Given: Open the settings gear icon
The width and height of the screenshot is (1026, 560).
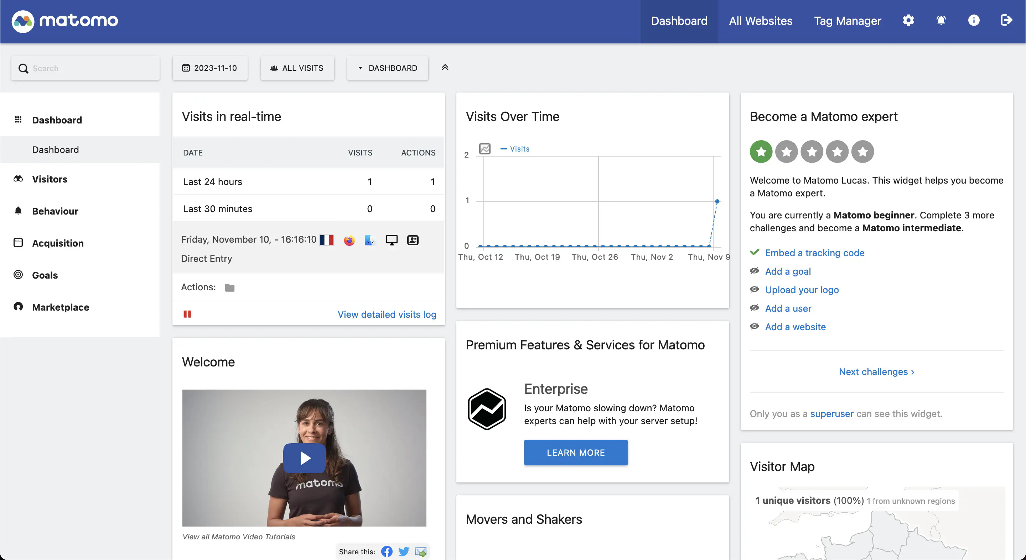Looking at the screenshot, I should (908, 20).
